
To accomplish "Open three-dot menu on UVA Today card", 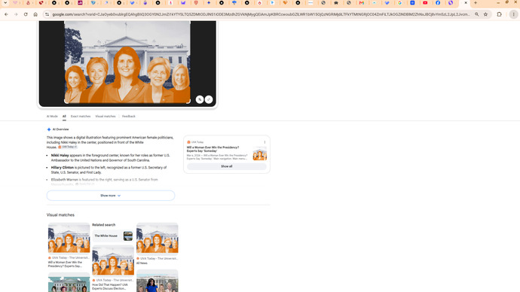I will point(265,142).
